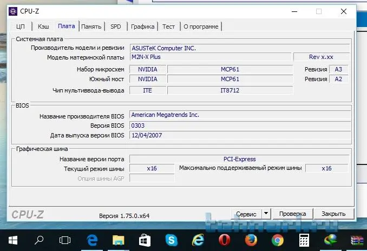Switch to the ЦП tab
The height and width of the screenshot is (251, 367).
click(21, 27)
